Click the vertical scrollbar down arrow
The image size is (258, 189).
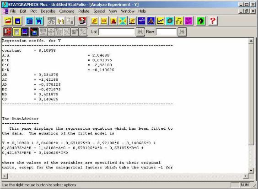pyautogui.click(x=251, y=170)
